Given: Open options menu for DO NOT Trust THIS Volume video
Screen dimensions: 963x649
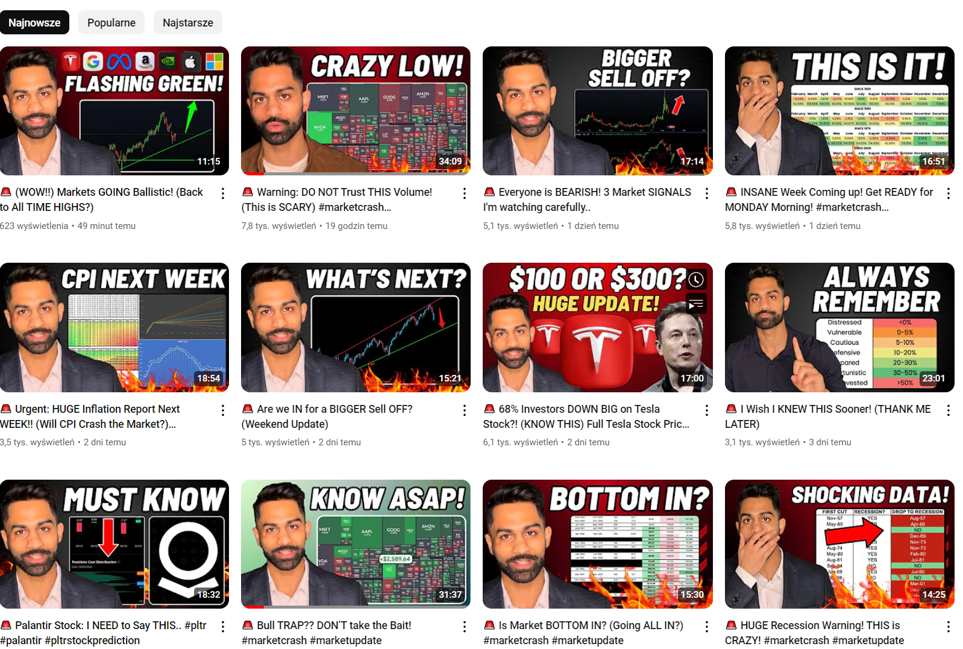Looking at the screenshot, I should tap(465, 193).
